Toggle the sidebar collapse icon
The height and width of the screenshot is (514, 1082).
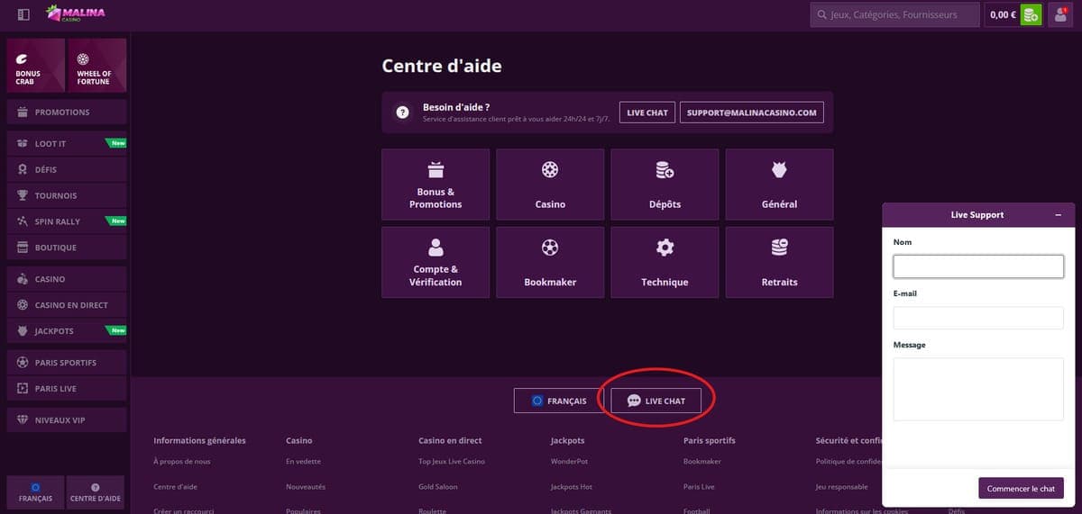point(23,14)
